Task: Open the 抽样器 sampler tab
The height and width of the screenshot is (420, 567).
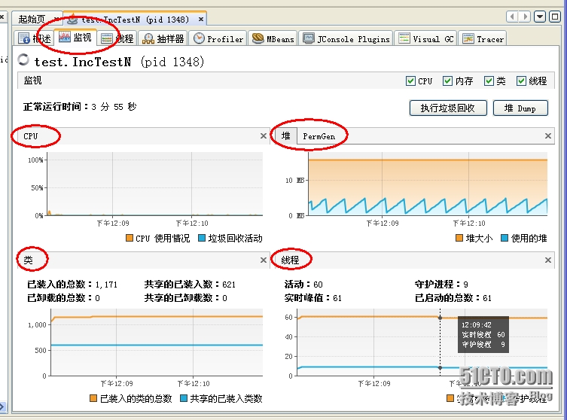Action: click(163, 38)
